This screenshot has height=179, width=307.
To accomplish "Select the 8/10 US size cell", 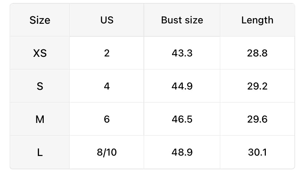I will tap(107, 152).
